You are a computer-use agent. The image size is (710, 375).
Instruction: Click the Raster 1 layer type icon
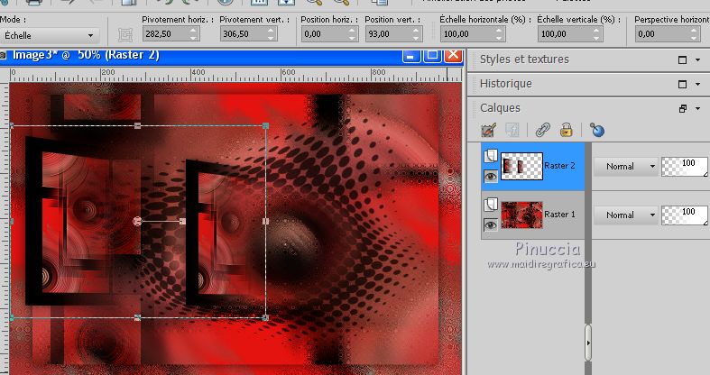point(491,205)
